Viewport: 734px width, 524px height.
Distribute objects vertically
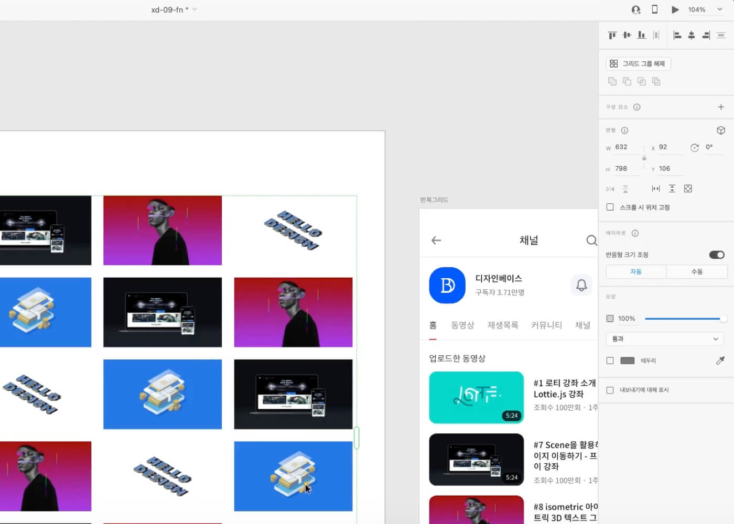(721, 35)
